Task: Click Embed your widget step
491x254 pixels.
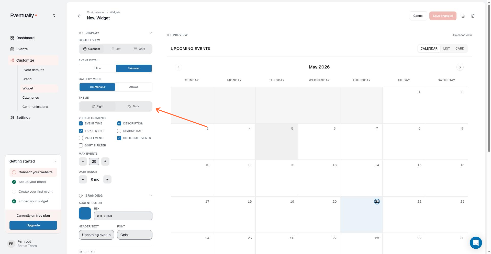Action: [33, 201]
